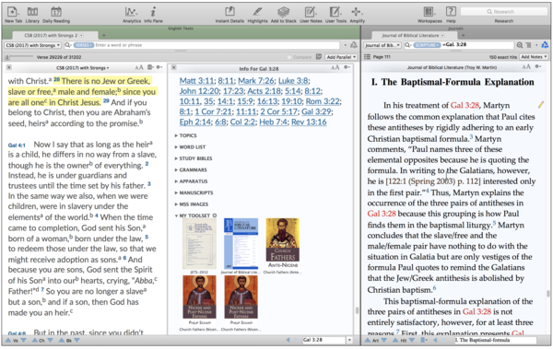553x349 pixels.
Task: Add new tab in Journals zone
Action: click(463, 35)
